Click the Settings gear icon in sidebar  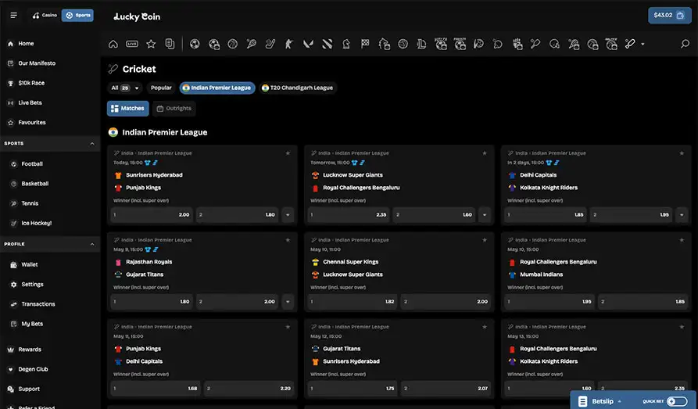coord(13,284)
